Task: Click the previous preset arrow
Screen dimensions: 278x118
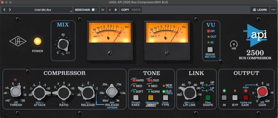Action: [x=5, y=10]
